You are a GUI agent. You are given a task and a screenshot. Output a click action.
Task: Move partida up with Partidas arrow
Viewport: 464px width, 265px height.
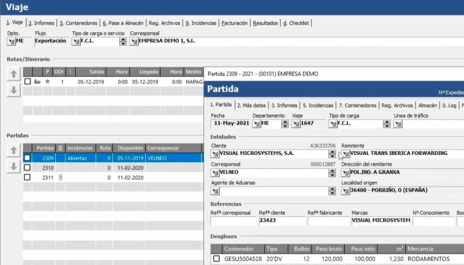[14, 150]
